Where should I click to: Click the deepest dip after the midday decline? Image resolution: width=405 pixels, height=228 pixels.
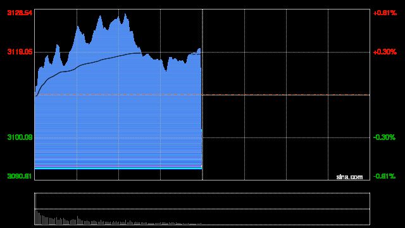pyautogui.click(x=166, y=70)
